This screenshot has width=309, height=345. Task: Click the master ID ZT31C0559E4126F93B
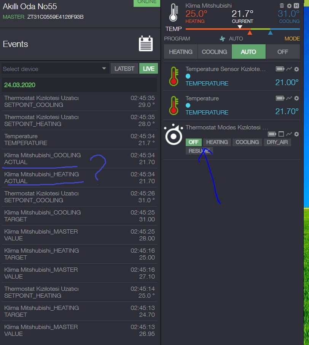[55, 17]
